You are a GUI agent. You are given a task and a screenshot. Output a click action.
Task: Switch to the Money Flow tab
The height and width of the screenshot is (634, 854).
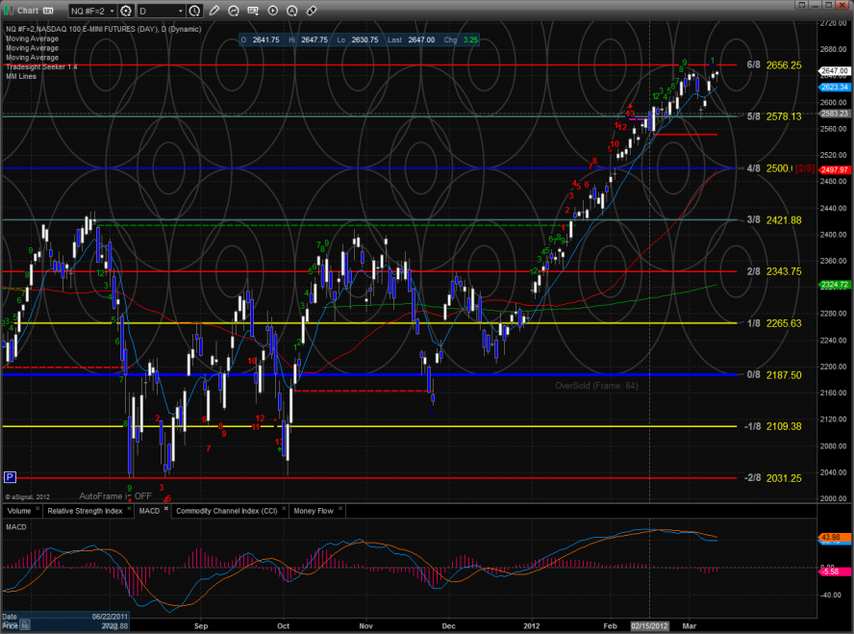314,511
